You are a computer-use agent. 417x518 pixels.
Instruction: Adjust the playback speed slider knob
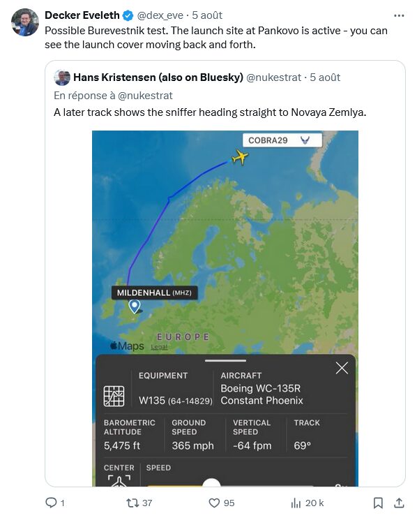pos(211,483)
